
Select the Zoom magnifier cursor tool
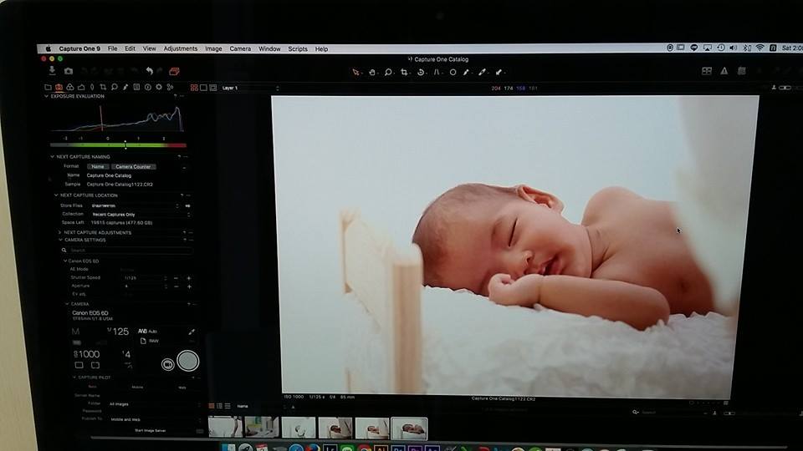pos(388,72)
